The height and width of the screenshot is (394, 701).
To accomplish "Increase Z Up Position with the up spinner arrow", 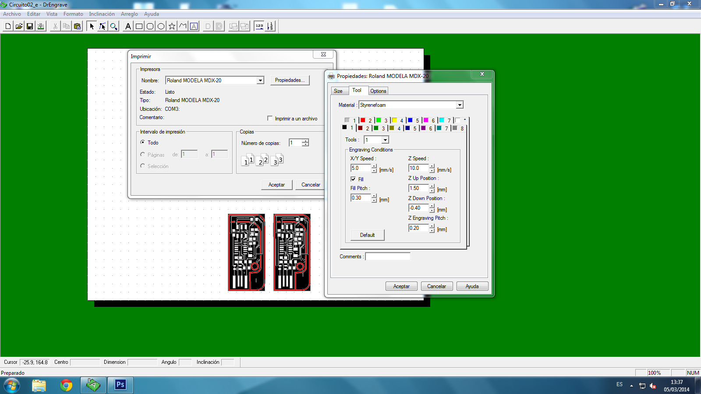I will [x=432, y=186].
